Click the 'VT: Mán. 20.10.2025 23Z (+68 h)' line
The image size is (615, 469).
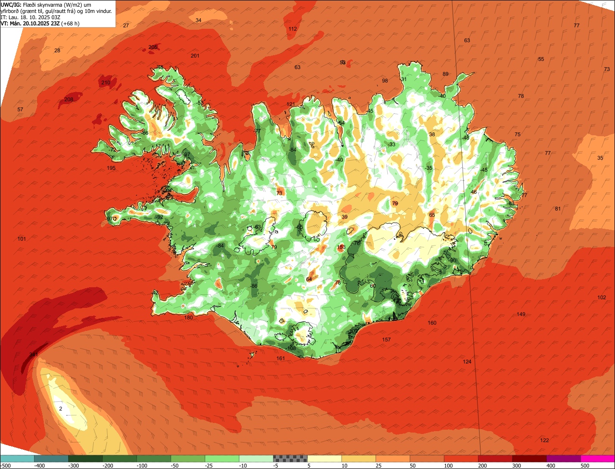[40, 23]
